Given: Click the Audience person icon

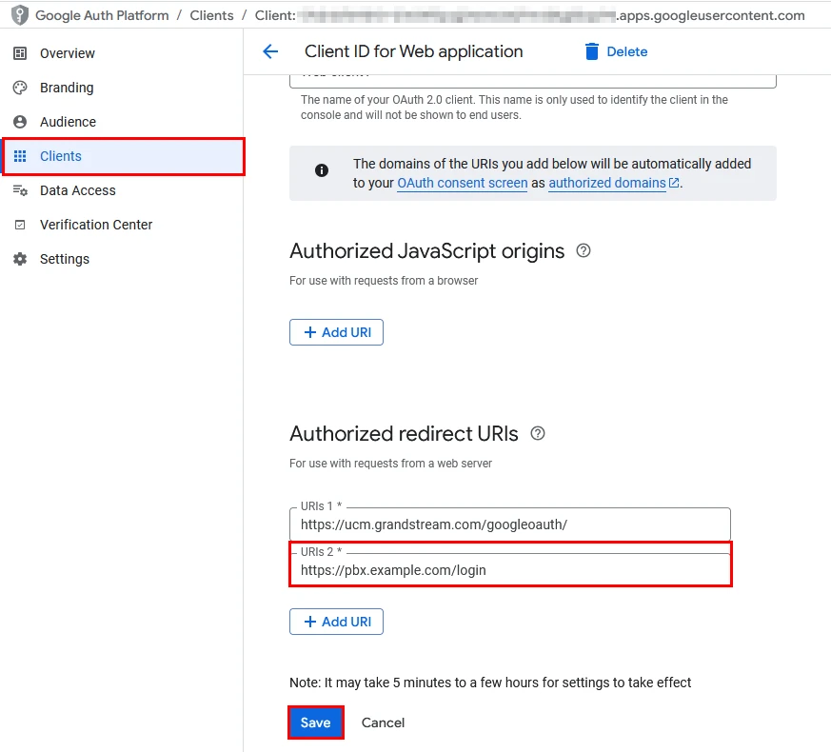Looking at the screenshot, I should click(20, 122).
